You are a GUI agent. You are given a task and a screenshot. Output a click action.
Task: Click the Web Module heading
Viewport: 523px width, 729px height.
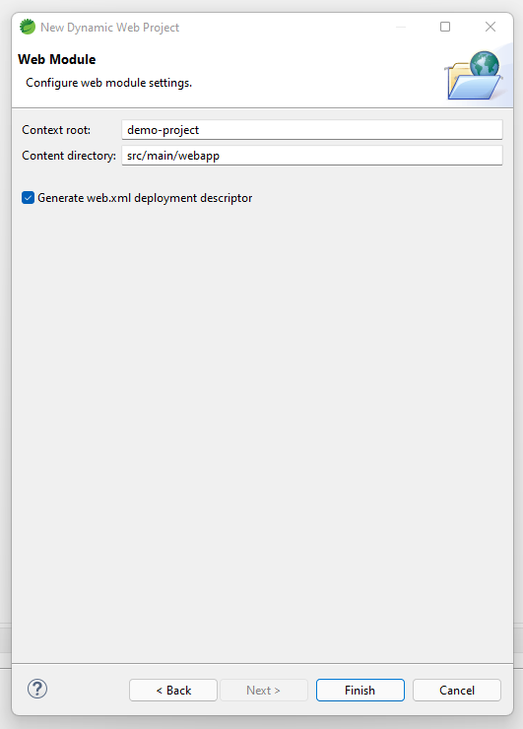pyautogui.click(x=57, y=59)
